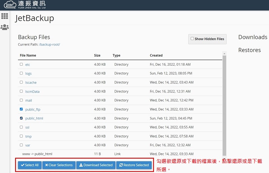Image resolution: width=269 pixels, height=173 pixels.
Task: Uncheck the public_html checkbox
Action: (x=21, y=118)
